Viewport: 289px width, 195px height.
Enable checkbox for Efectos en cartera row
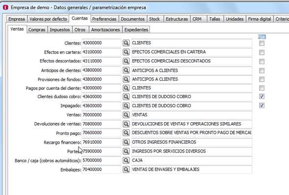coord(262,52)
